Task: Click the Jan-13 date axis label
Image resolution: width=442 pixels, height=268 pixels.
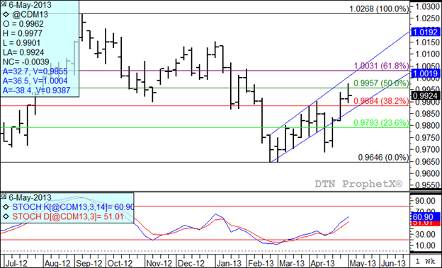Action: [x=229, y=263]
